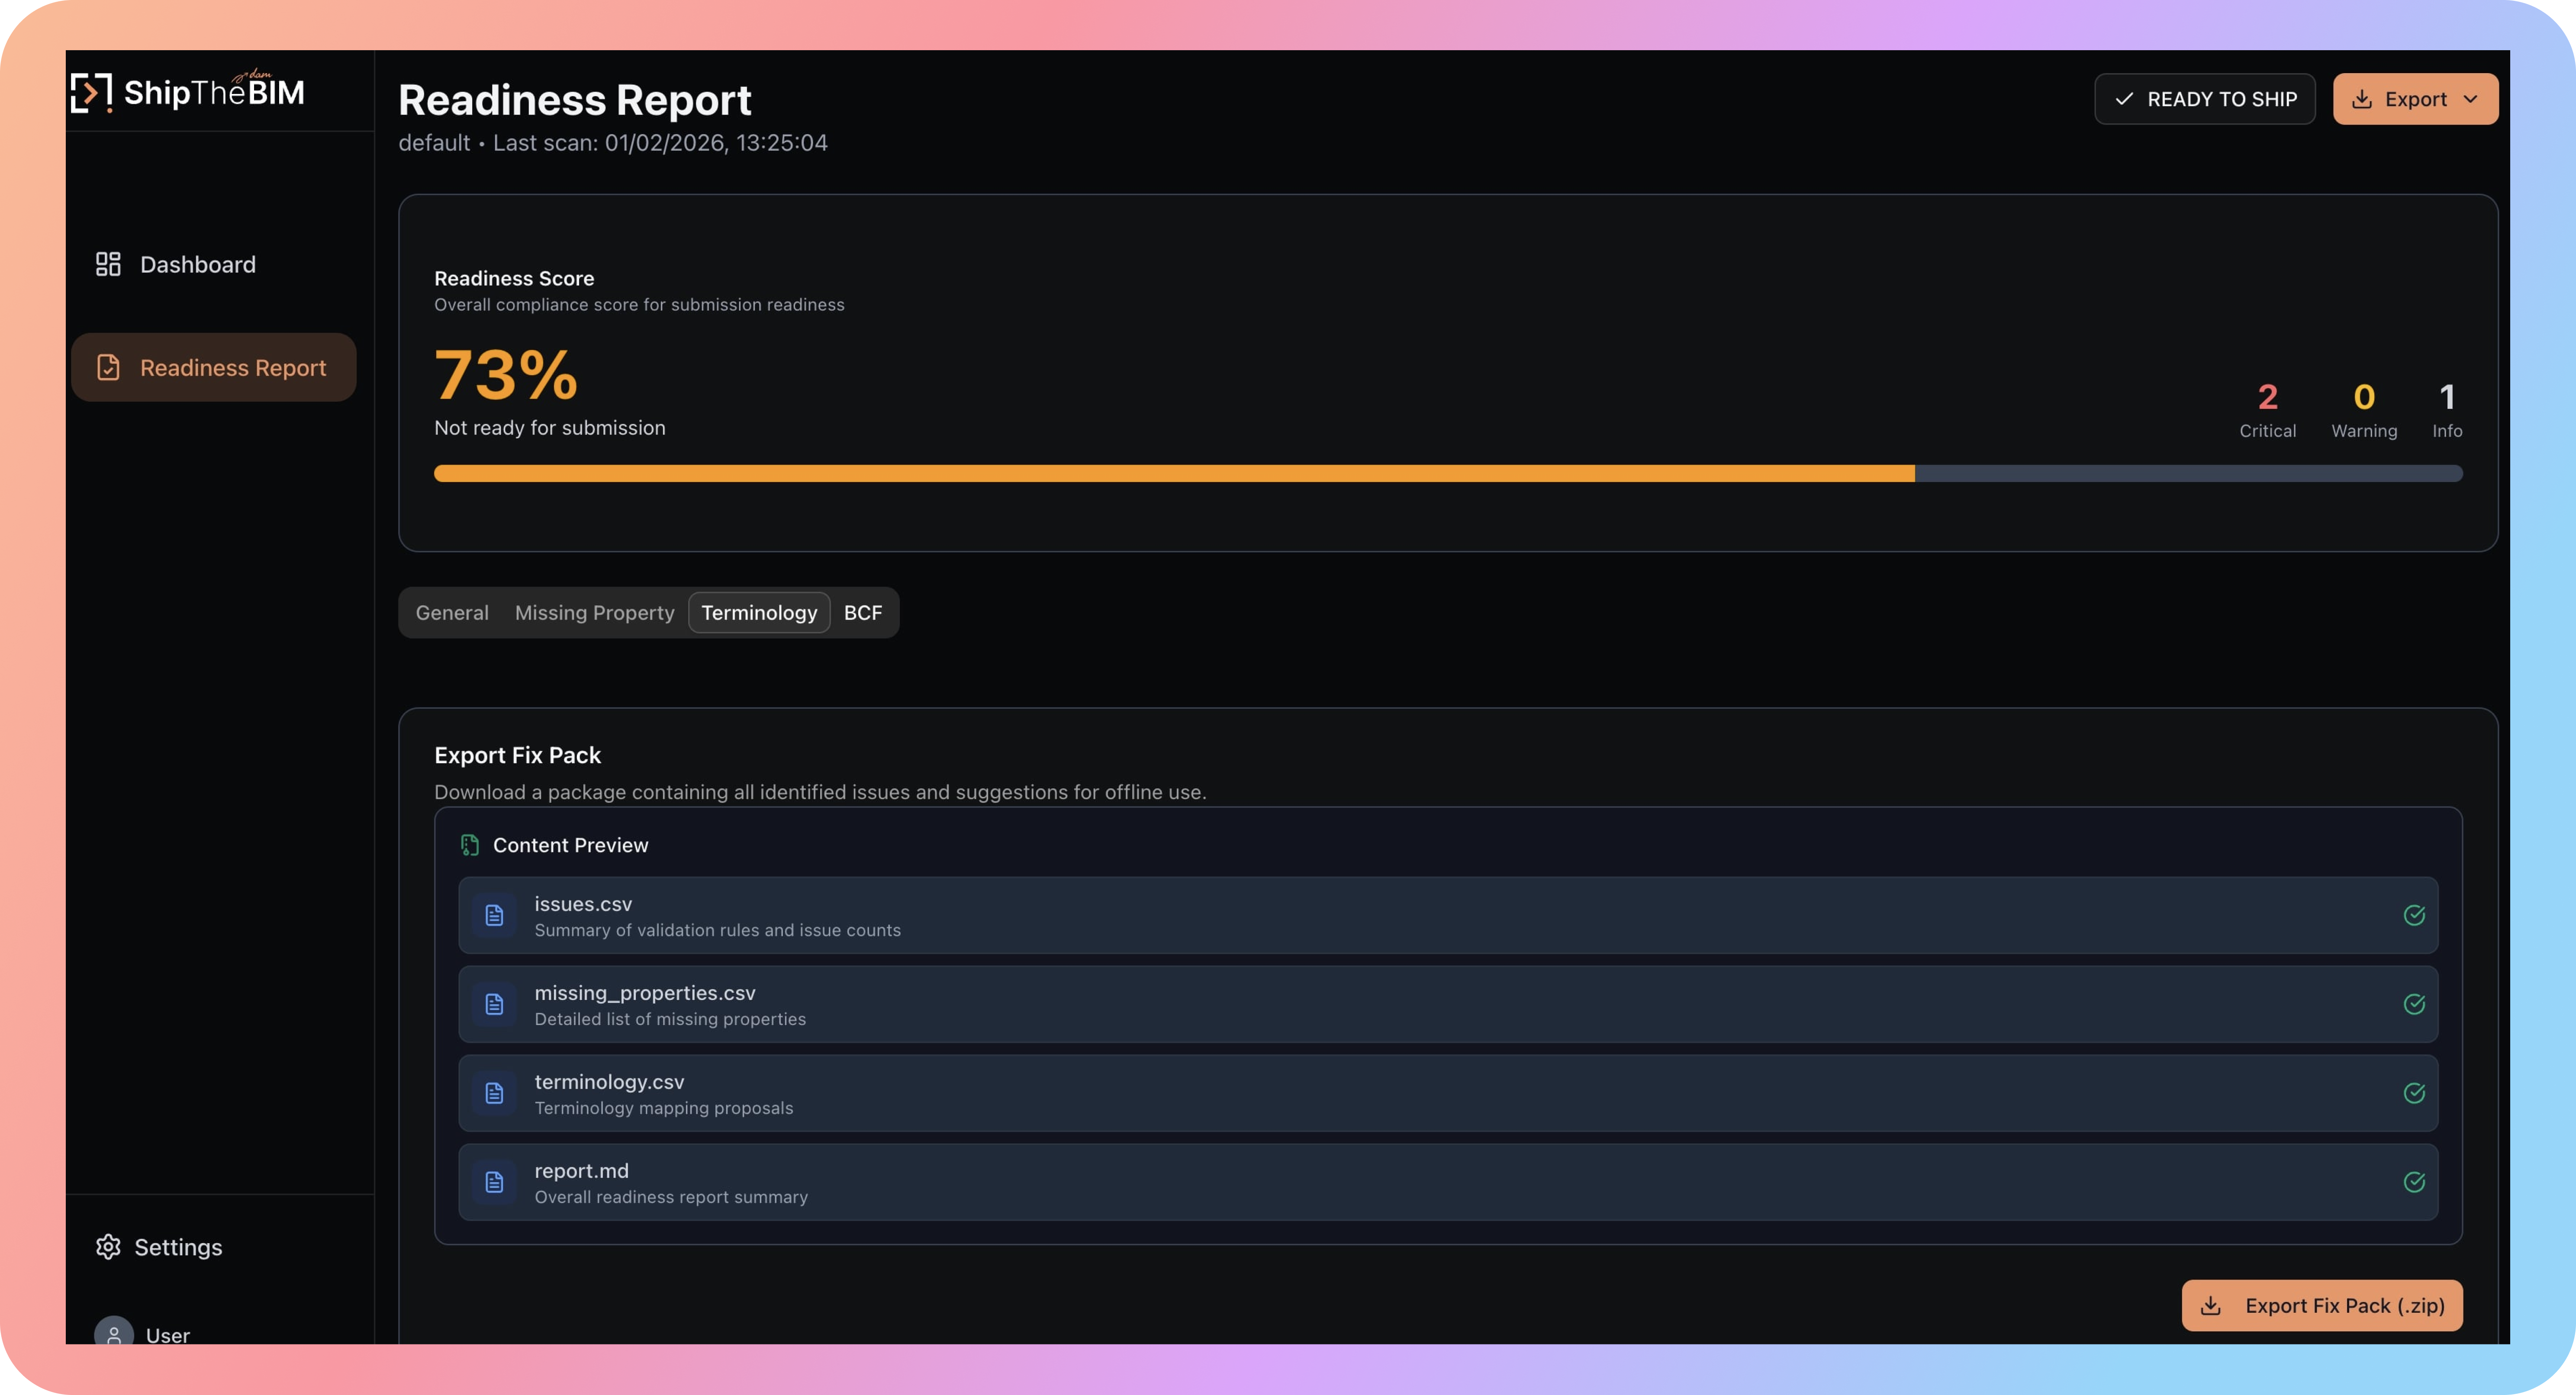This screenshot has width=2576, height=1395.
Task: Click the Readiness Report document icon
Action: click(108, 367)
